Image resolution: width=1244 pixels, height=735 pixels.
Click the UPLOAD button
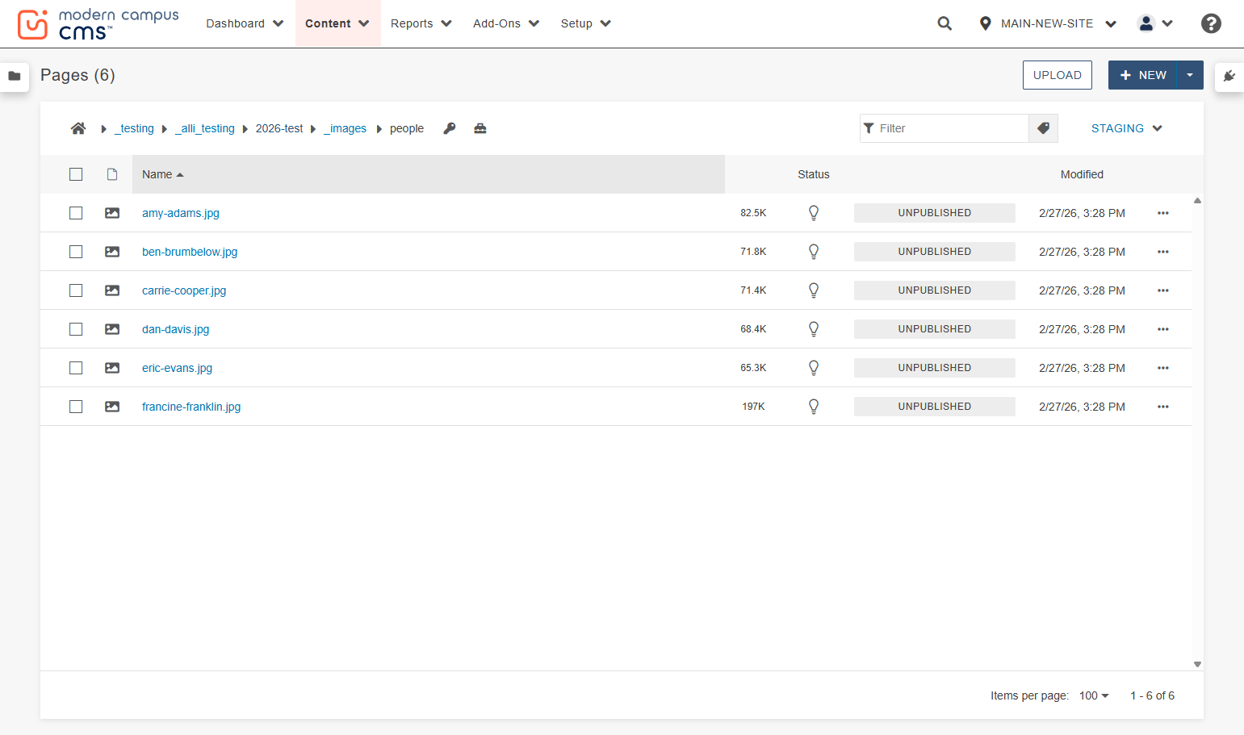click(1058, 75)
